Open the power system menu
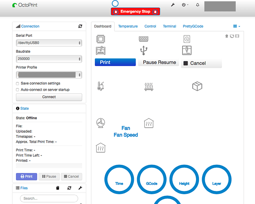 pos(185,5)
